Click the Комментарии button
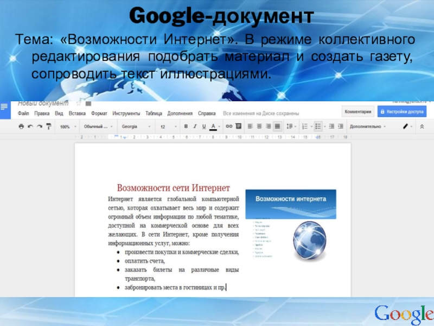The width and height of the screenshot is (434, 326). click(359, 111)
